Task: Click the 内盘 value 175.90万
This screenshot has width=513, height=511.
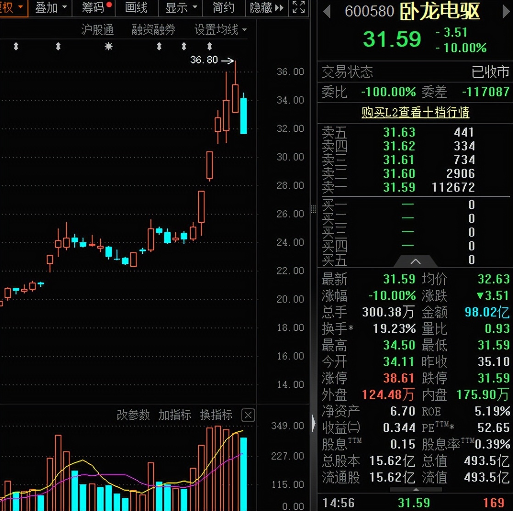Action: coord(483,394)
